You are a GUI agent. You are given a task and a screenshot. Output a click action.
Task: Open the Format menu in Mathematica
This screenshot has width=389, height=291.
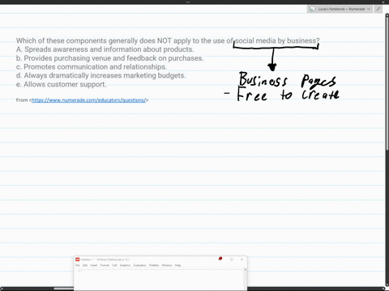[105, 265]
